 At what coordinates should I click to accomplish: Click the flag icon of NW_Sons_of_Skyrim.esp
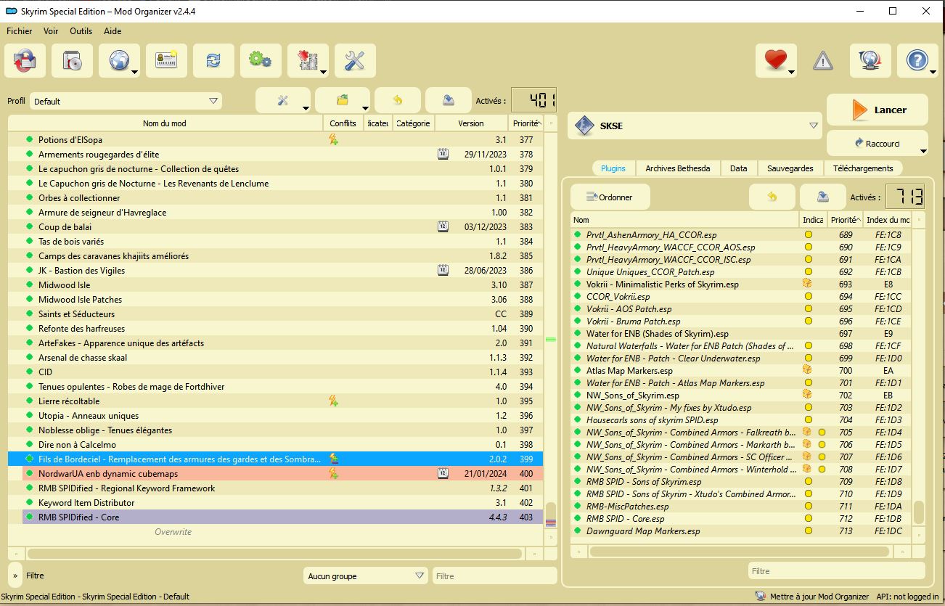[806, 395]
